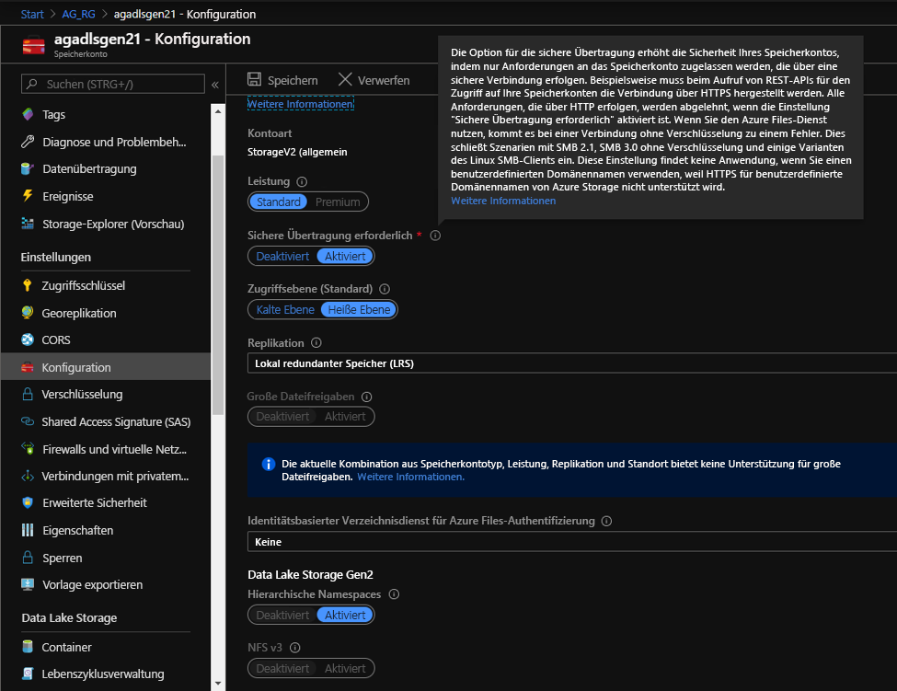Choose Kalte Ebene access tier
This screenshot has height=691, width=897.
pos(285,309)
